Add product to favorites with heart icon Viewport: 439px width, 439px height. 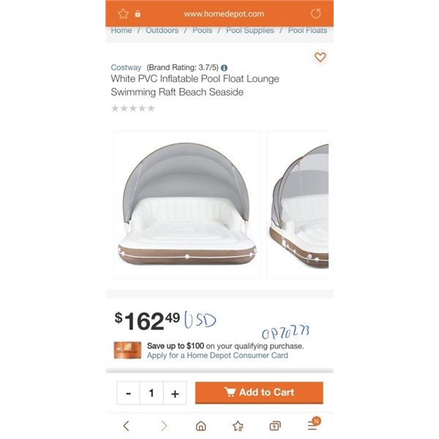coord(320,57)
